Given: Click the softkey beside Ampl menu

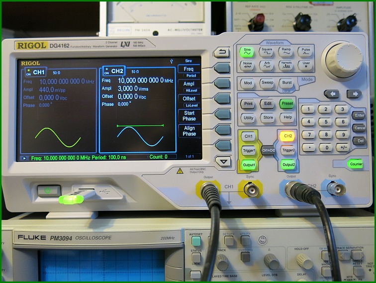Looking at the screenshot, I should click(222, 83).
